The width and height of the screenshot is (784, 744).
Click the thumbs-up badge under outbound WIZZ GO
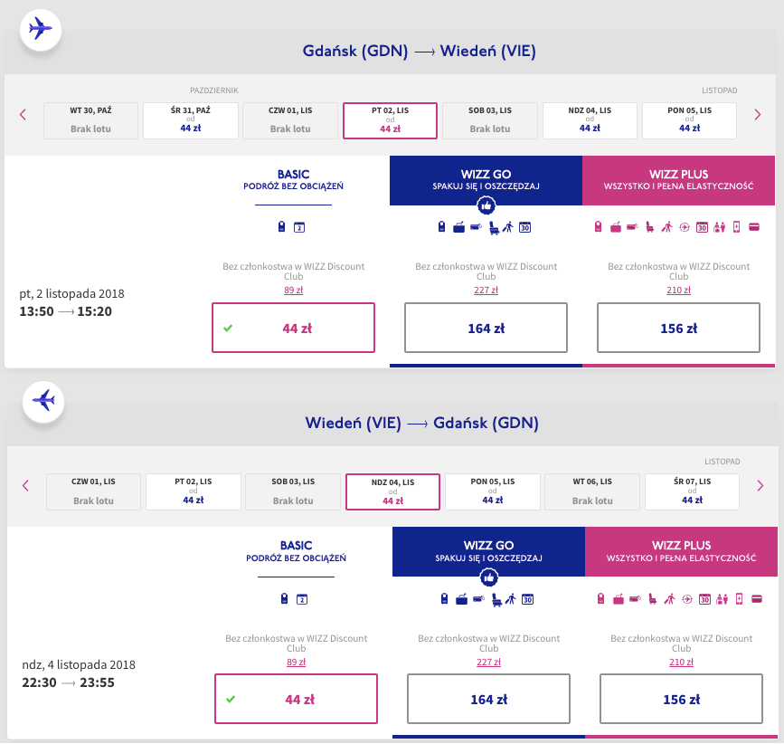(x=486, y=205)
